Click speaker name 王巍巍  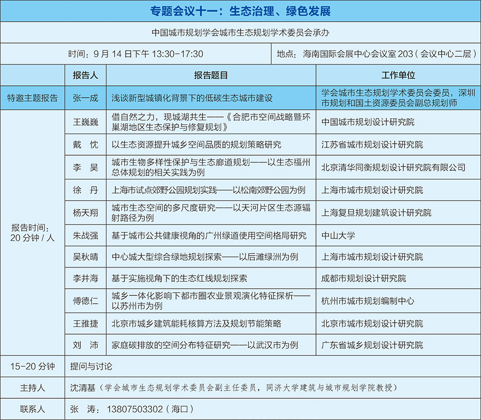point(85,123)
